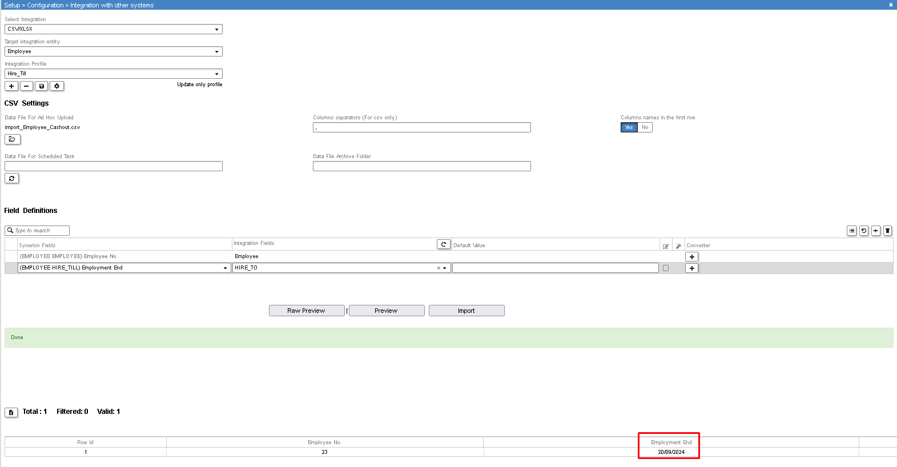
Task: Click Default Value input for Employment End
Action: point(556,268)
